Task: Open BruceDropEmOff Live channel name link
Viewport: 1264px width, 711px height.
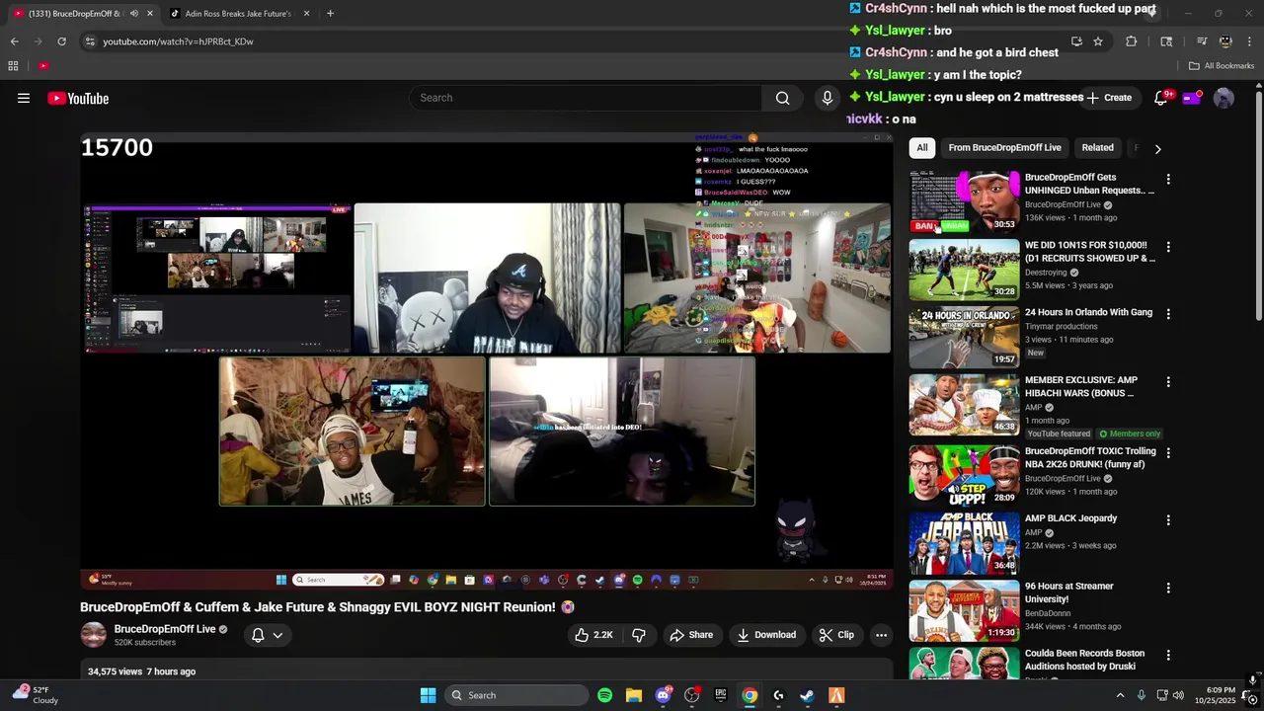Action: click(x=164, y=629)
